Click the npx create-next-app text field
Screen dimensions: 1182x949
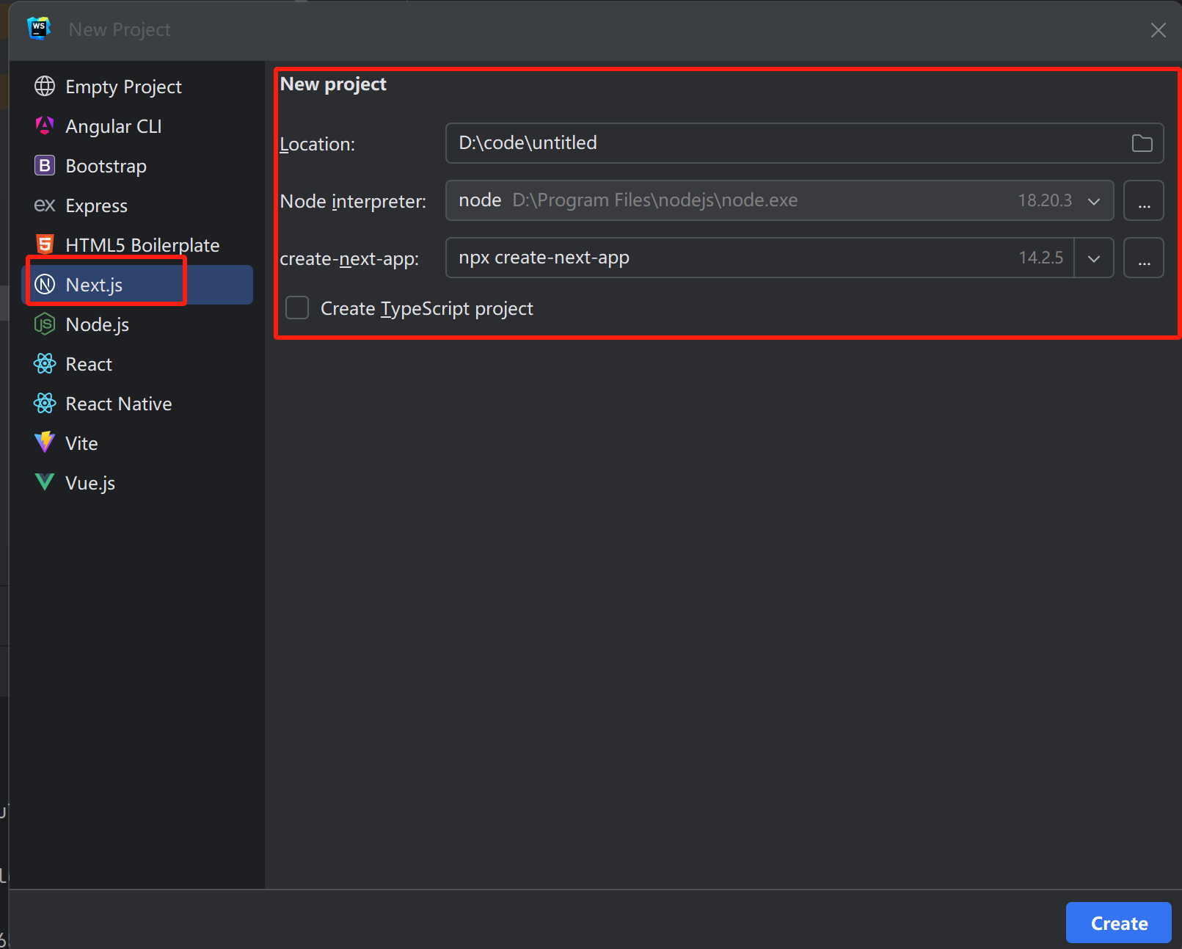tap(759, 258)
